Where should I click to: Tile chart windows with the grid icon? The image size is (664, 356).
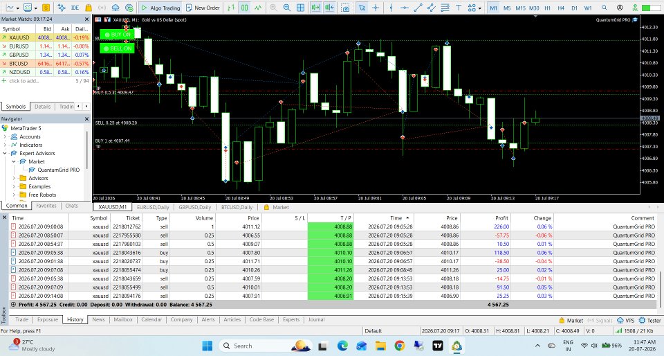tap(300, 8)
